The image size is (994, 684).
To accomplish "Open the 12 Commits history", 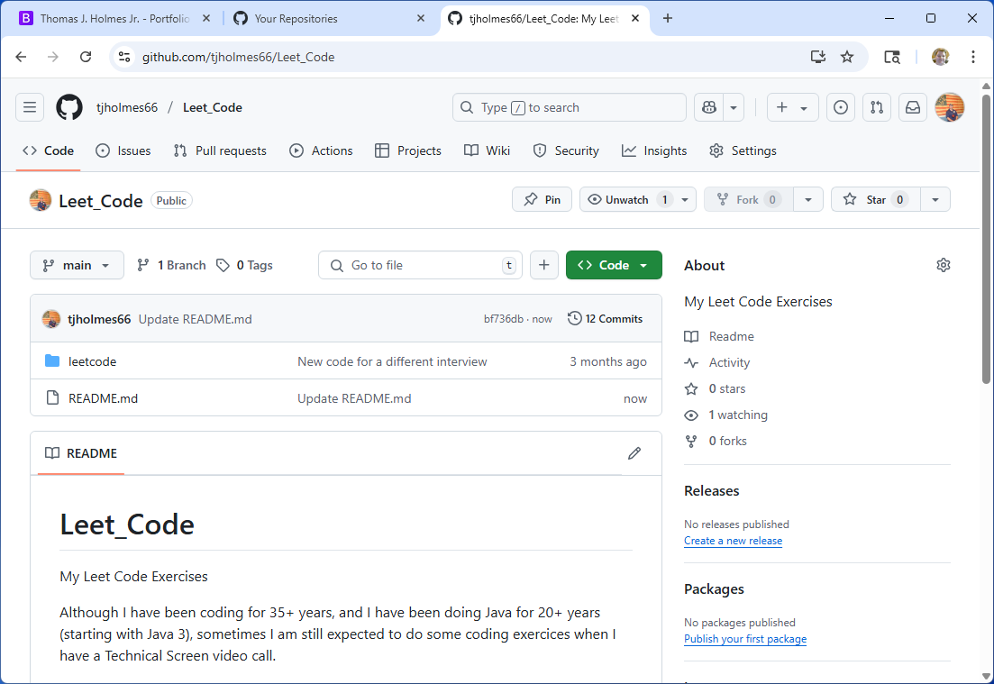I will click(x=606, y=319).
